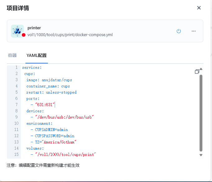Click line number 1 in gutter
Screen dimensions: 212x182
[16, 67]
